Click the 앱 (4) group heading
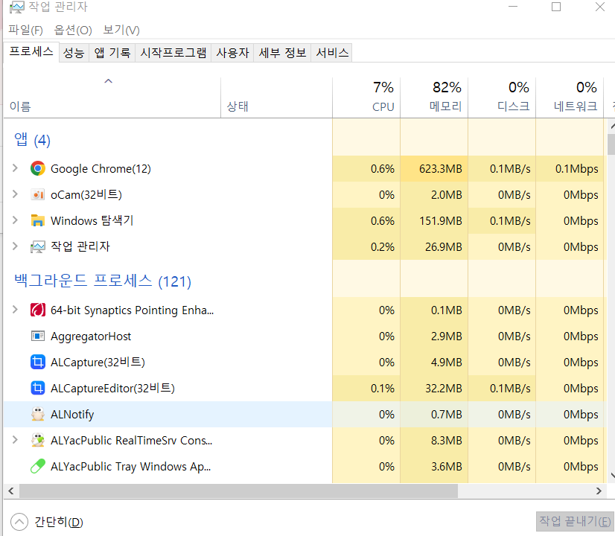The height and width of the screenshot is (536, 615). (x=32, y=140)
